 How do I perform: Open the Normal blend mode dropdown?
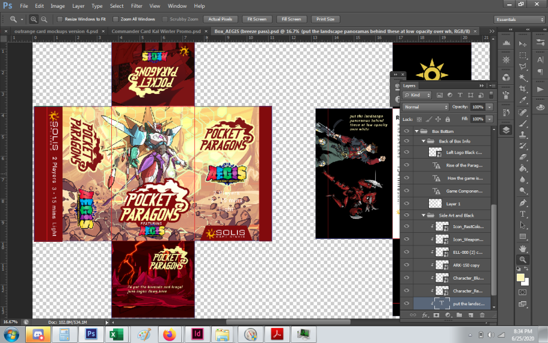coord(426,107)
